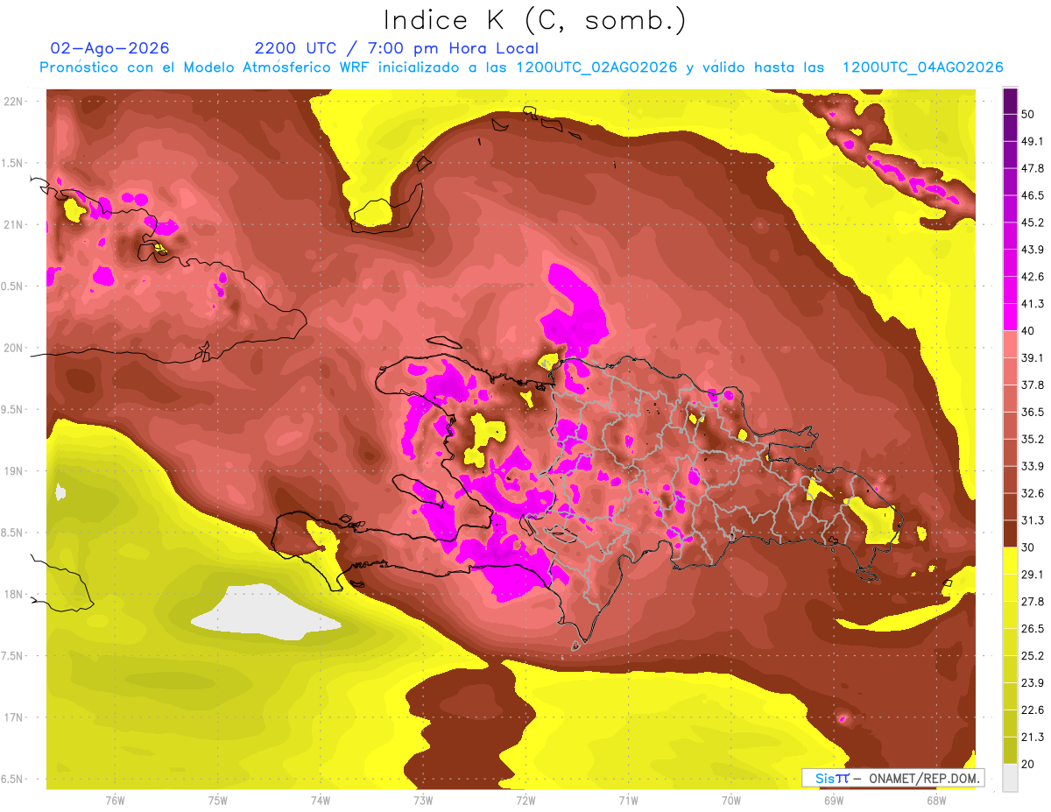Image resolution: width=1051 pixels, height=812 pixels.
Task: Click the legend value '39.1'
Action: (x=1033, y=357)
